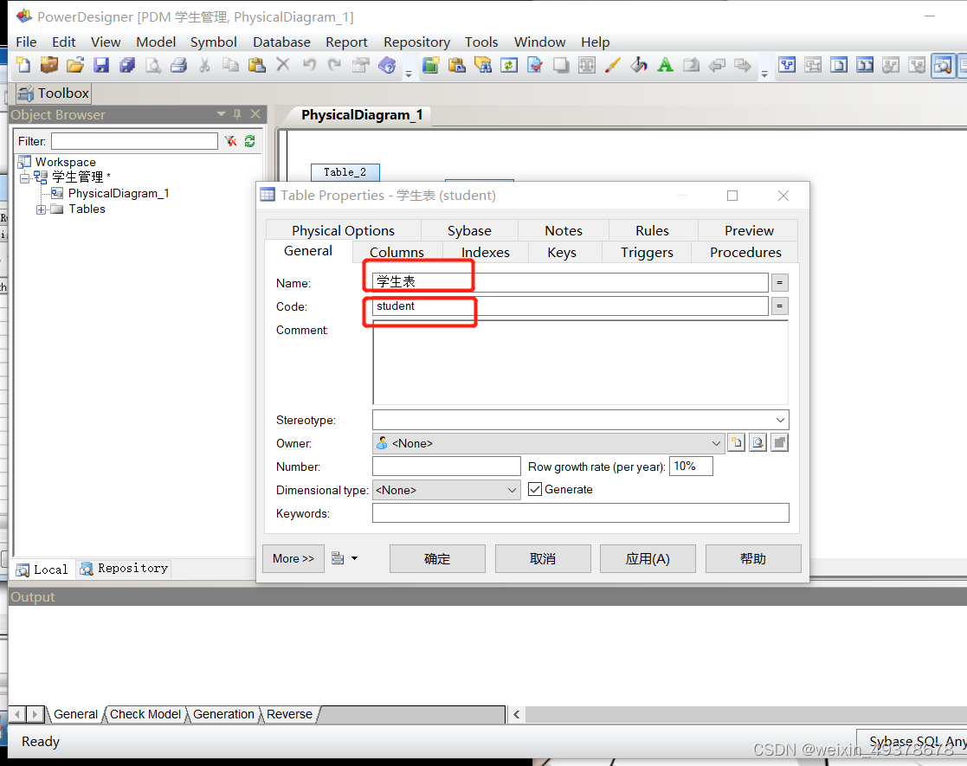Image resolution: width=967 pixels, height=766 pixels.
Task: Open the second toolbar overflow options arrow
Action: click(764, 74)
